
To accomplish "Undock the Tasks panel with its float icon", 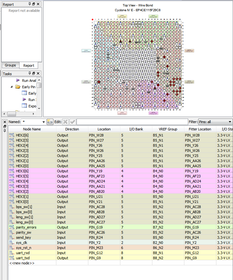I will pos(34,74).
